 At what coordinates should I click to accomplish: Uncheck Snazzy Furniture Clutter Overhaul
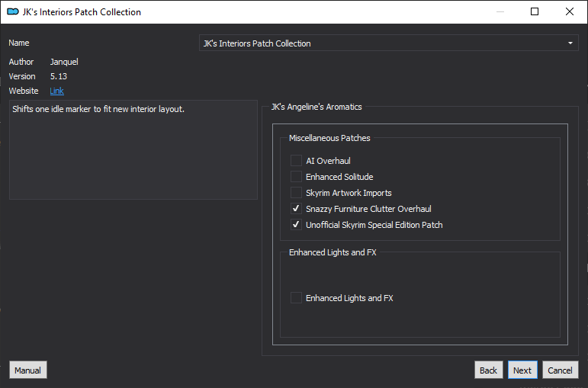296,208
